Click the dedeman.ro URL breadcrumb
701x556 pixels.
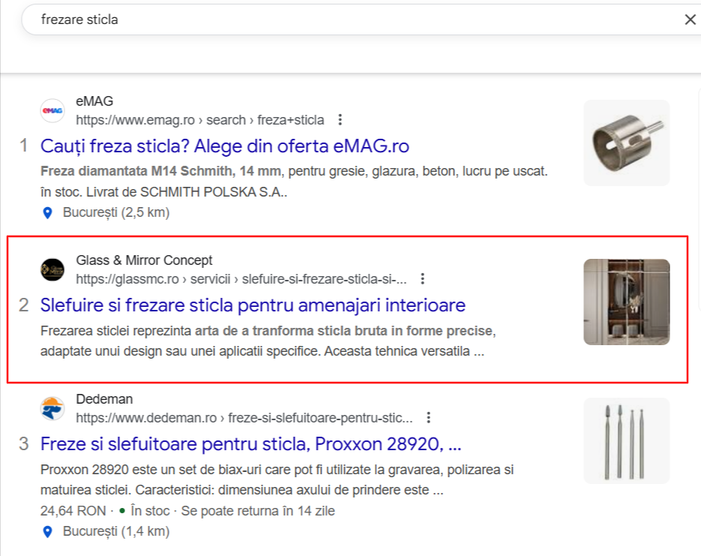[x=244, y=418]
